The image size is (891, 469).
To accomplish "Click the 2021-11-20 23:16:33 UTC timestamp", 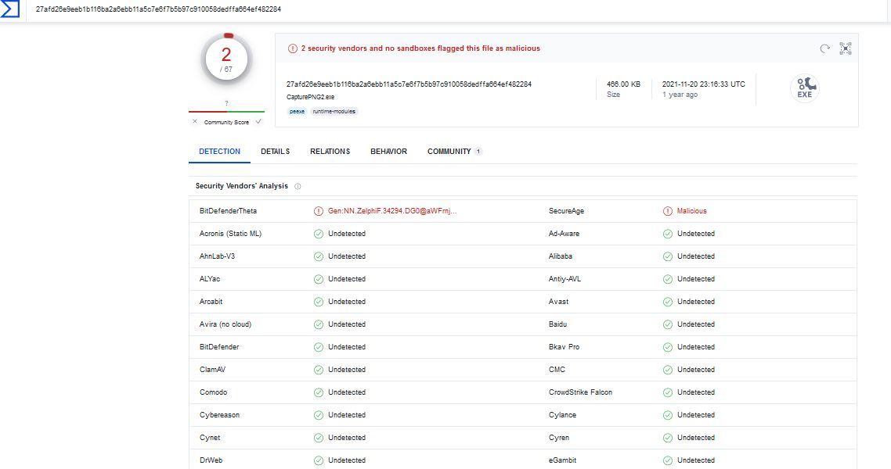I will pos(703,84).
